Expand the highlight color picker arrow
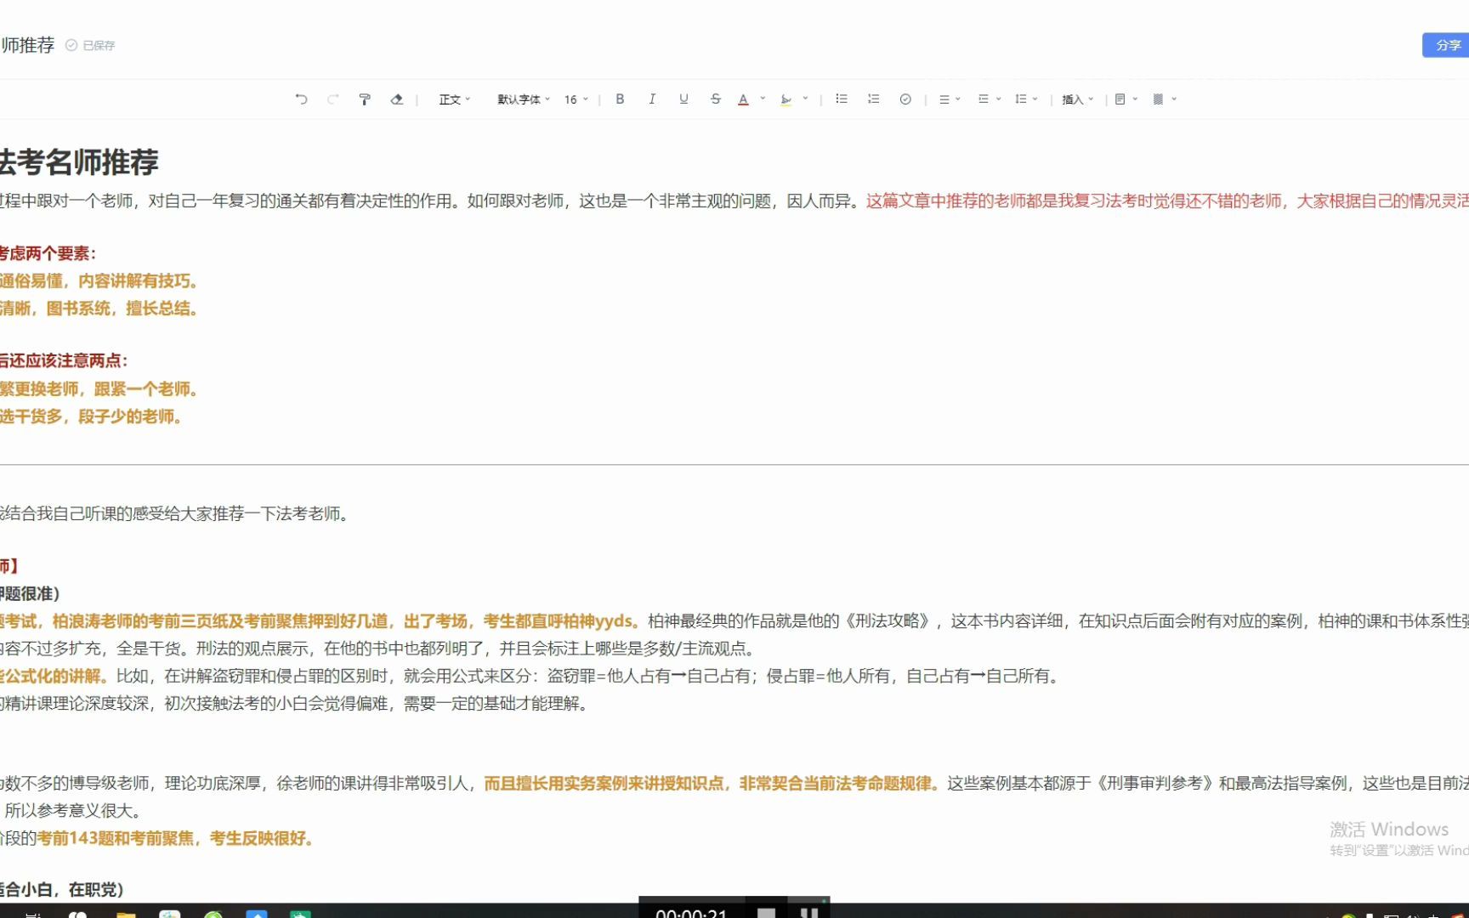1469x918 pixels. point(805,99)
